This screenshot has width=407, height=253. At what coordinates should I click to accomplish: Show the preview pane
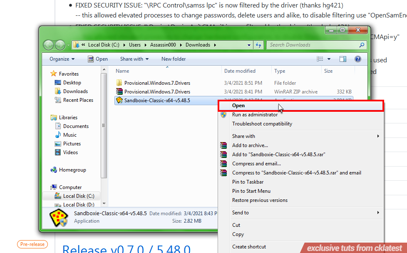pyautogui.click(x=342, y=59)
